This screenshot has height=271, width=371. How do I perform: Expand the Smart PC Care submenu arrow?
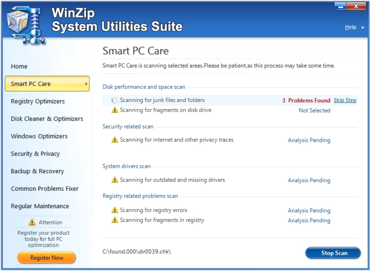(86, 84)
